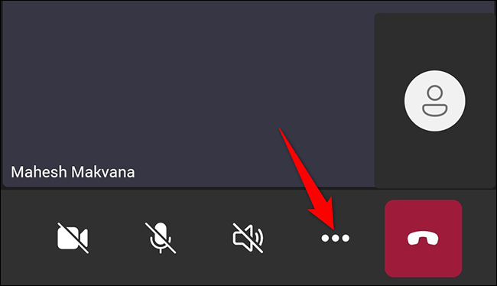The image size is (497, 286).
Task: Turn on the camera using the crossed-out video icon
Action: 73,238
